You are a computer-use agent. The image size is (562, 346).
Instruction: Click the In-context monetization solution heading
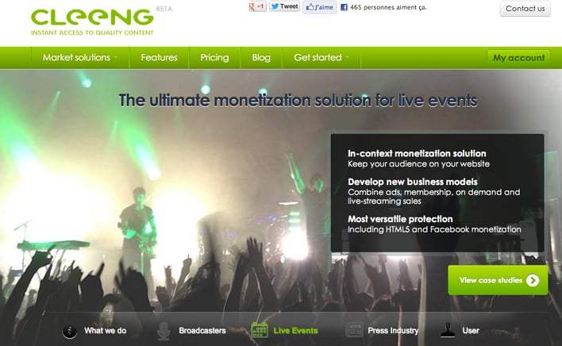[417, 153]
